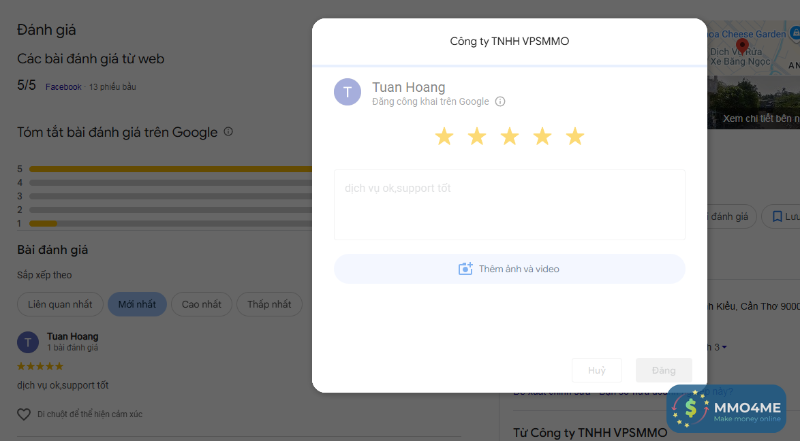Select the fourth rating star
Image resolution: width=800 pixels, height=441 pixels.
click(x=542, y=136)
